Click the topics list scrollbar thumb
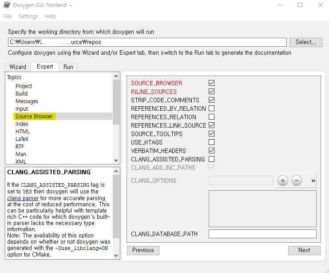 point(116,102)
